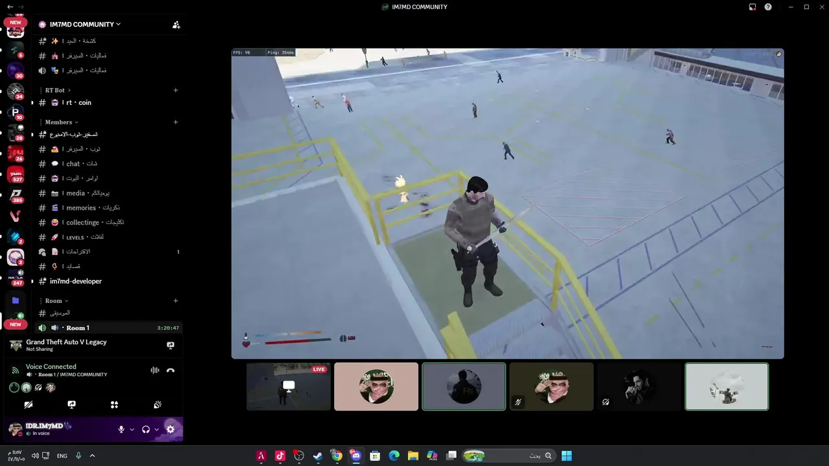Open the rt • coin channel
The image size is (829, 466).
point(108,103)
